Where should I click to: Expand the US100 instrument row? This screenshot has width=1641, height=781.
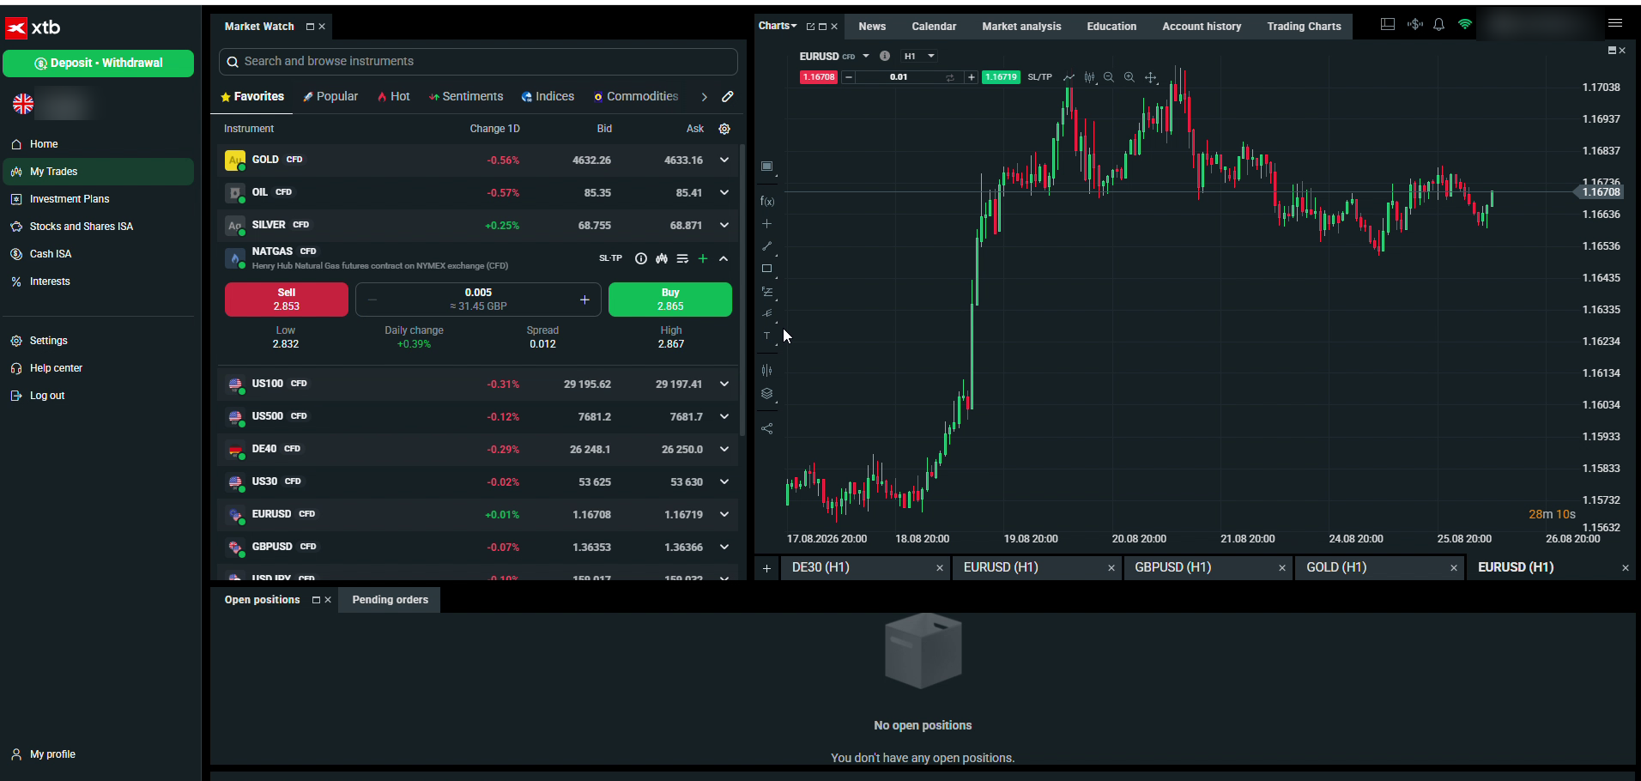click(724, 384)
